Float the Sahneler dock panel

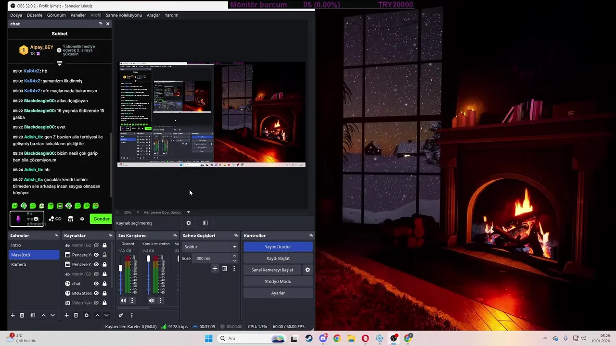click(x=56, y=235)
